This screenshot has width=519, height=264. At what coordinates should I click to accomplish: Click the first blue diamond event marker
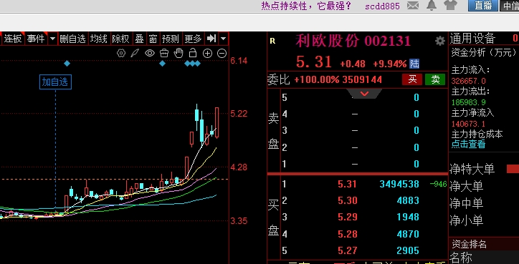(x=67, y=64)
